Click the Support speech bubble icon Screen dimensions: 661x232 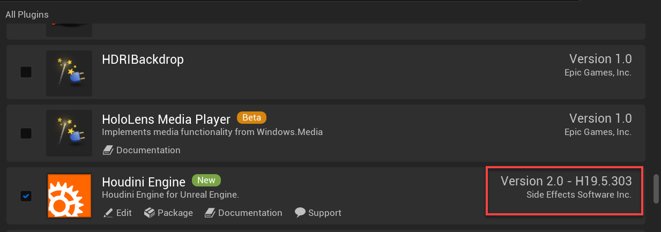click(x=300, y=212)
